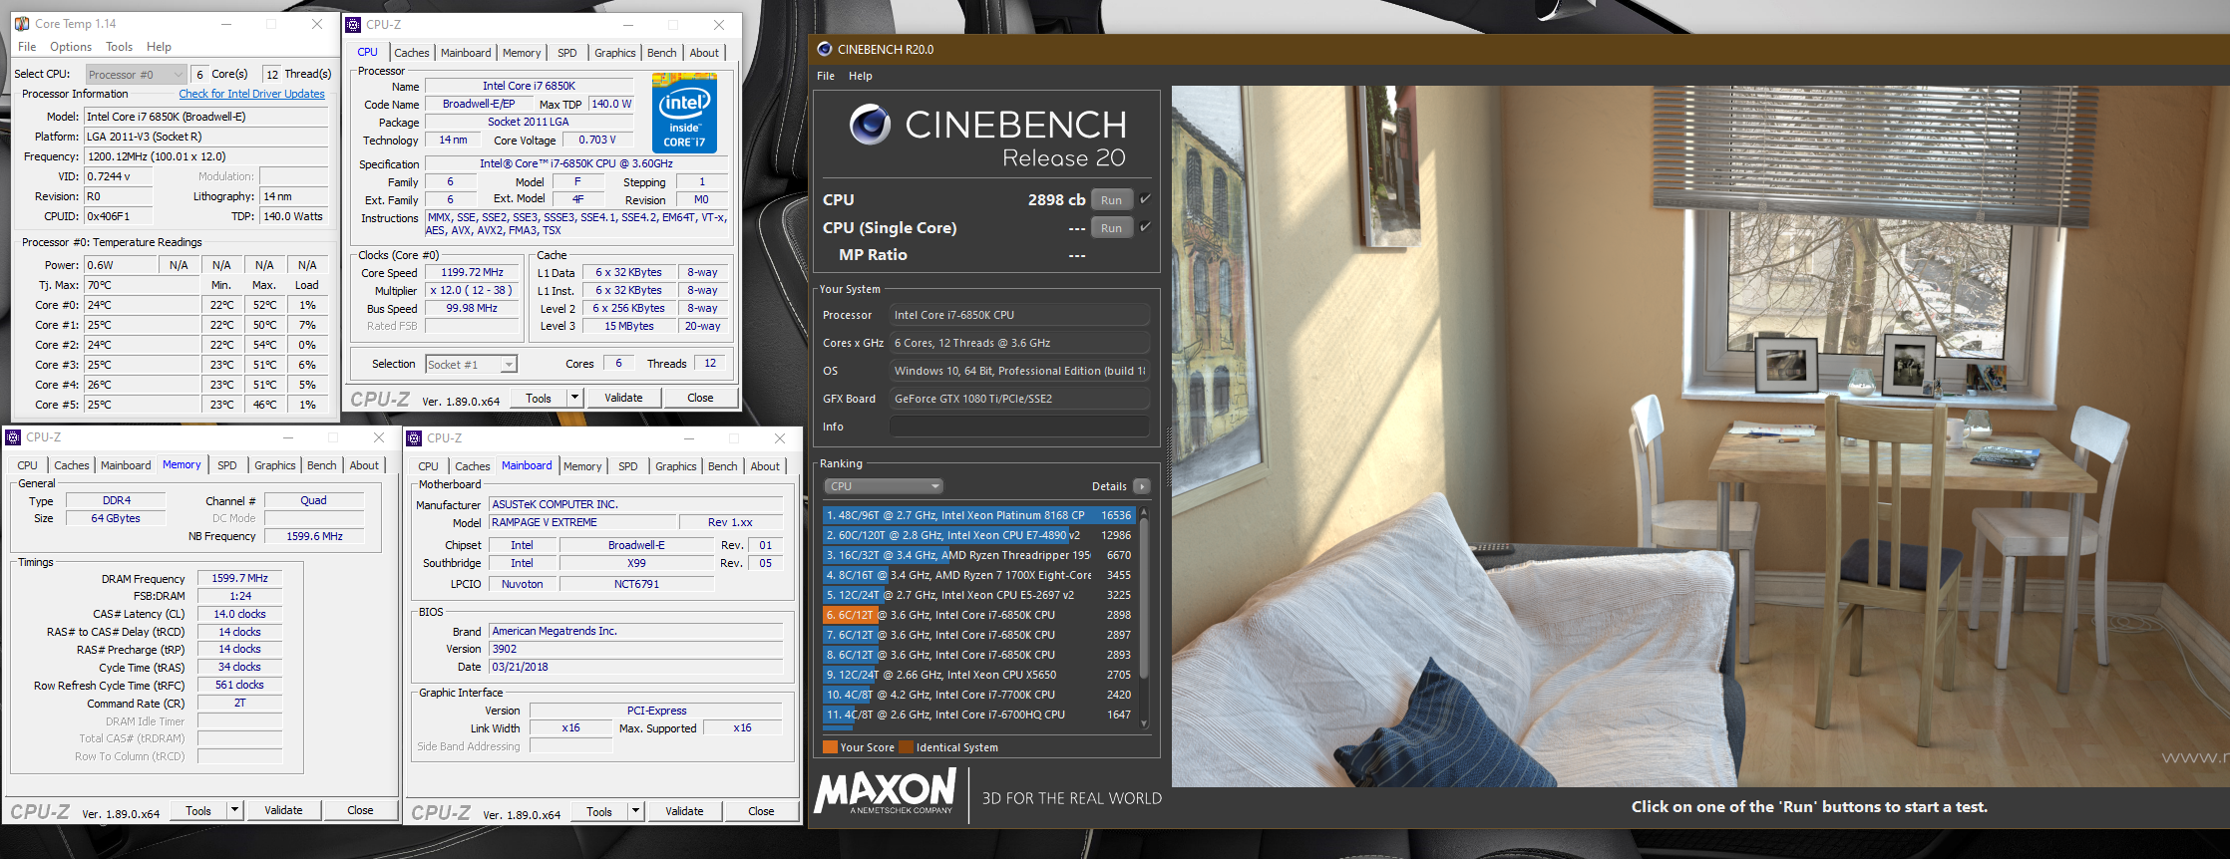
Task: Click Core #2 temperature value 24°C
Action: [142, 345]
